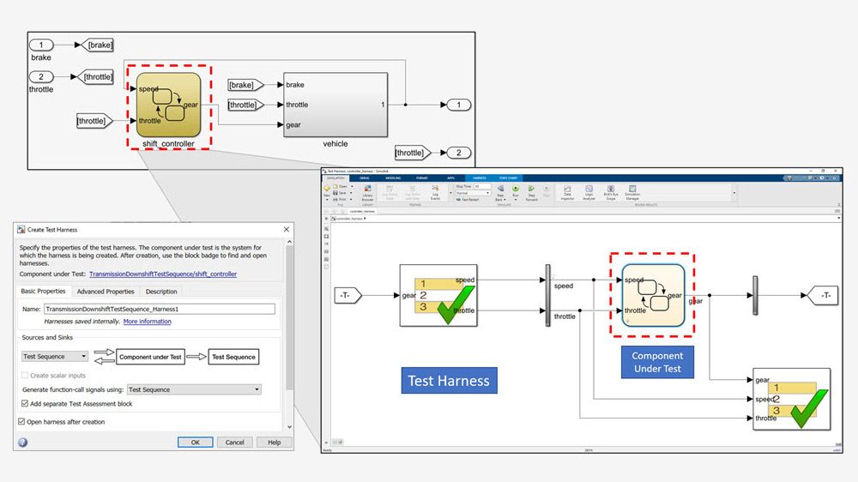Click the harness Name text field
The height and width of the screenshot is (482, 858).
click(x=159, y=309)
